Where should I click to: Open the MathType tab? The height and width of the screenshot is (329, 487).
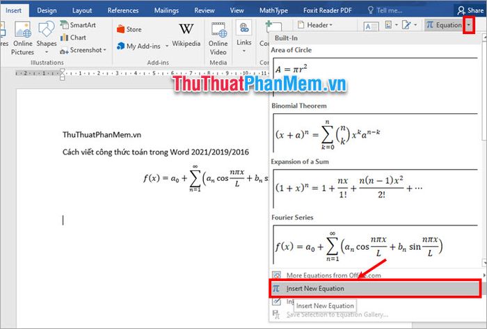point(273,10)
